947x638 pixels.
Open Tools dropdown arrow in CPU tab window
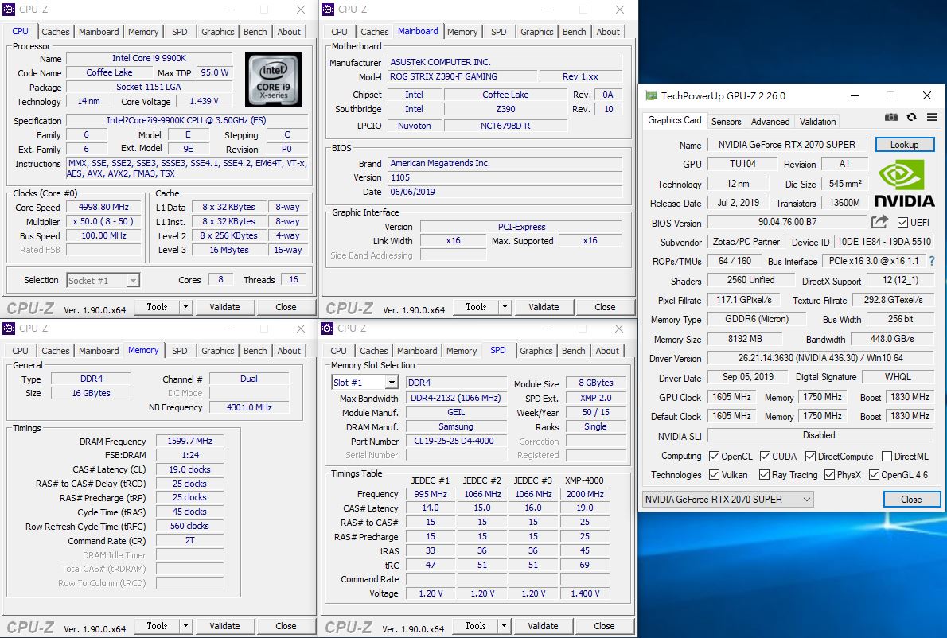pos(185,307)
